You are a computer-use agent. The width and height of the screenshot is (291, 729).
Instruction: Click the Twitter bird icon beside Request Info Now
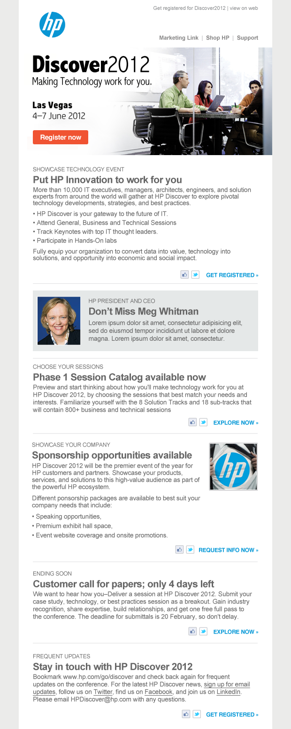pyautogui.click(x=190, y=549)
